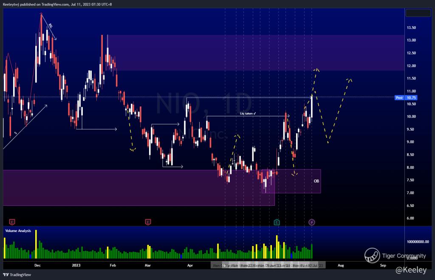435x280 pixels.
Task: Open the red earnings marker near Mar
Action: (x=148, y=222)
